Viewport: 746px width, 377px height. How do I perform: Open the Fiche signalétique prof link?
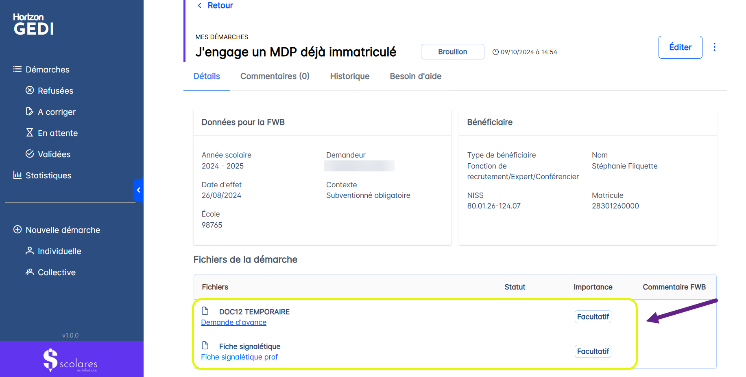(239, 357)
